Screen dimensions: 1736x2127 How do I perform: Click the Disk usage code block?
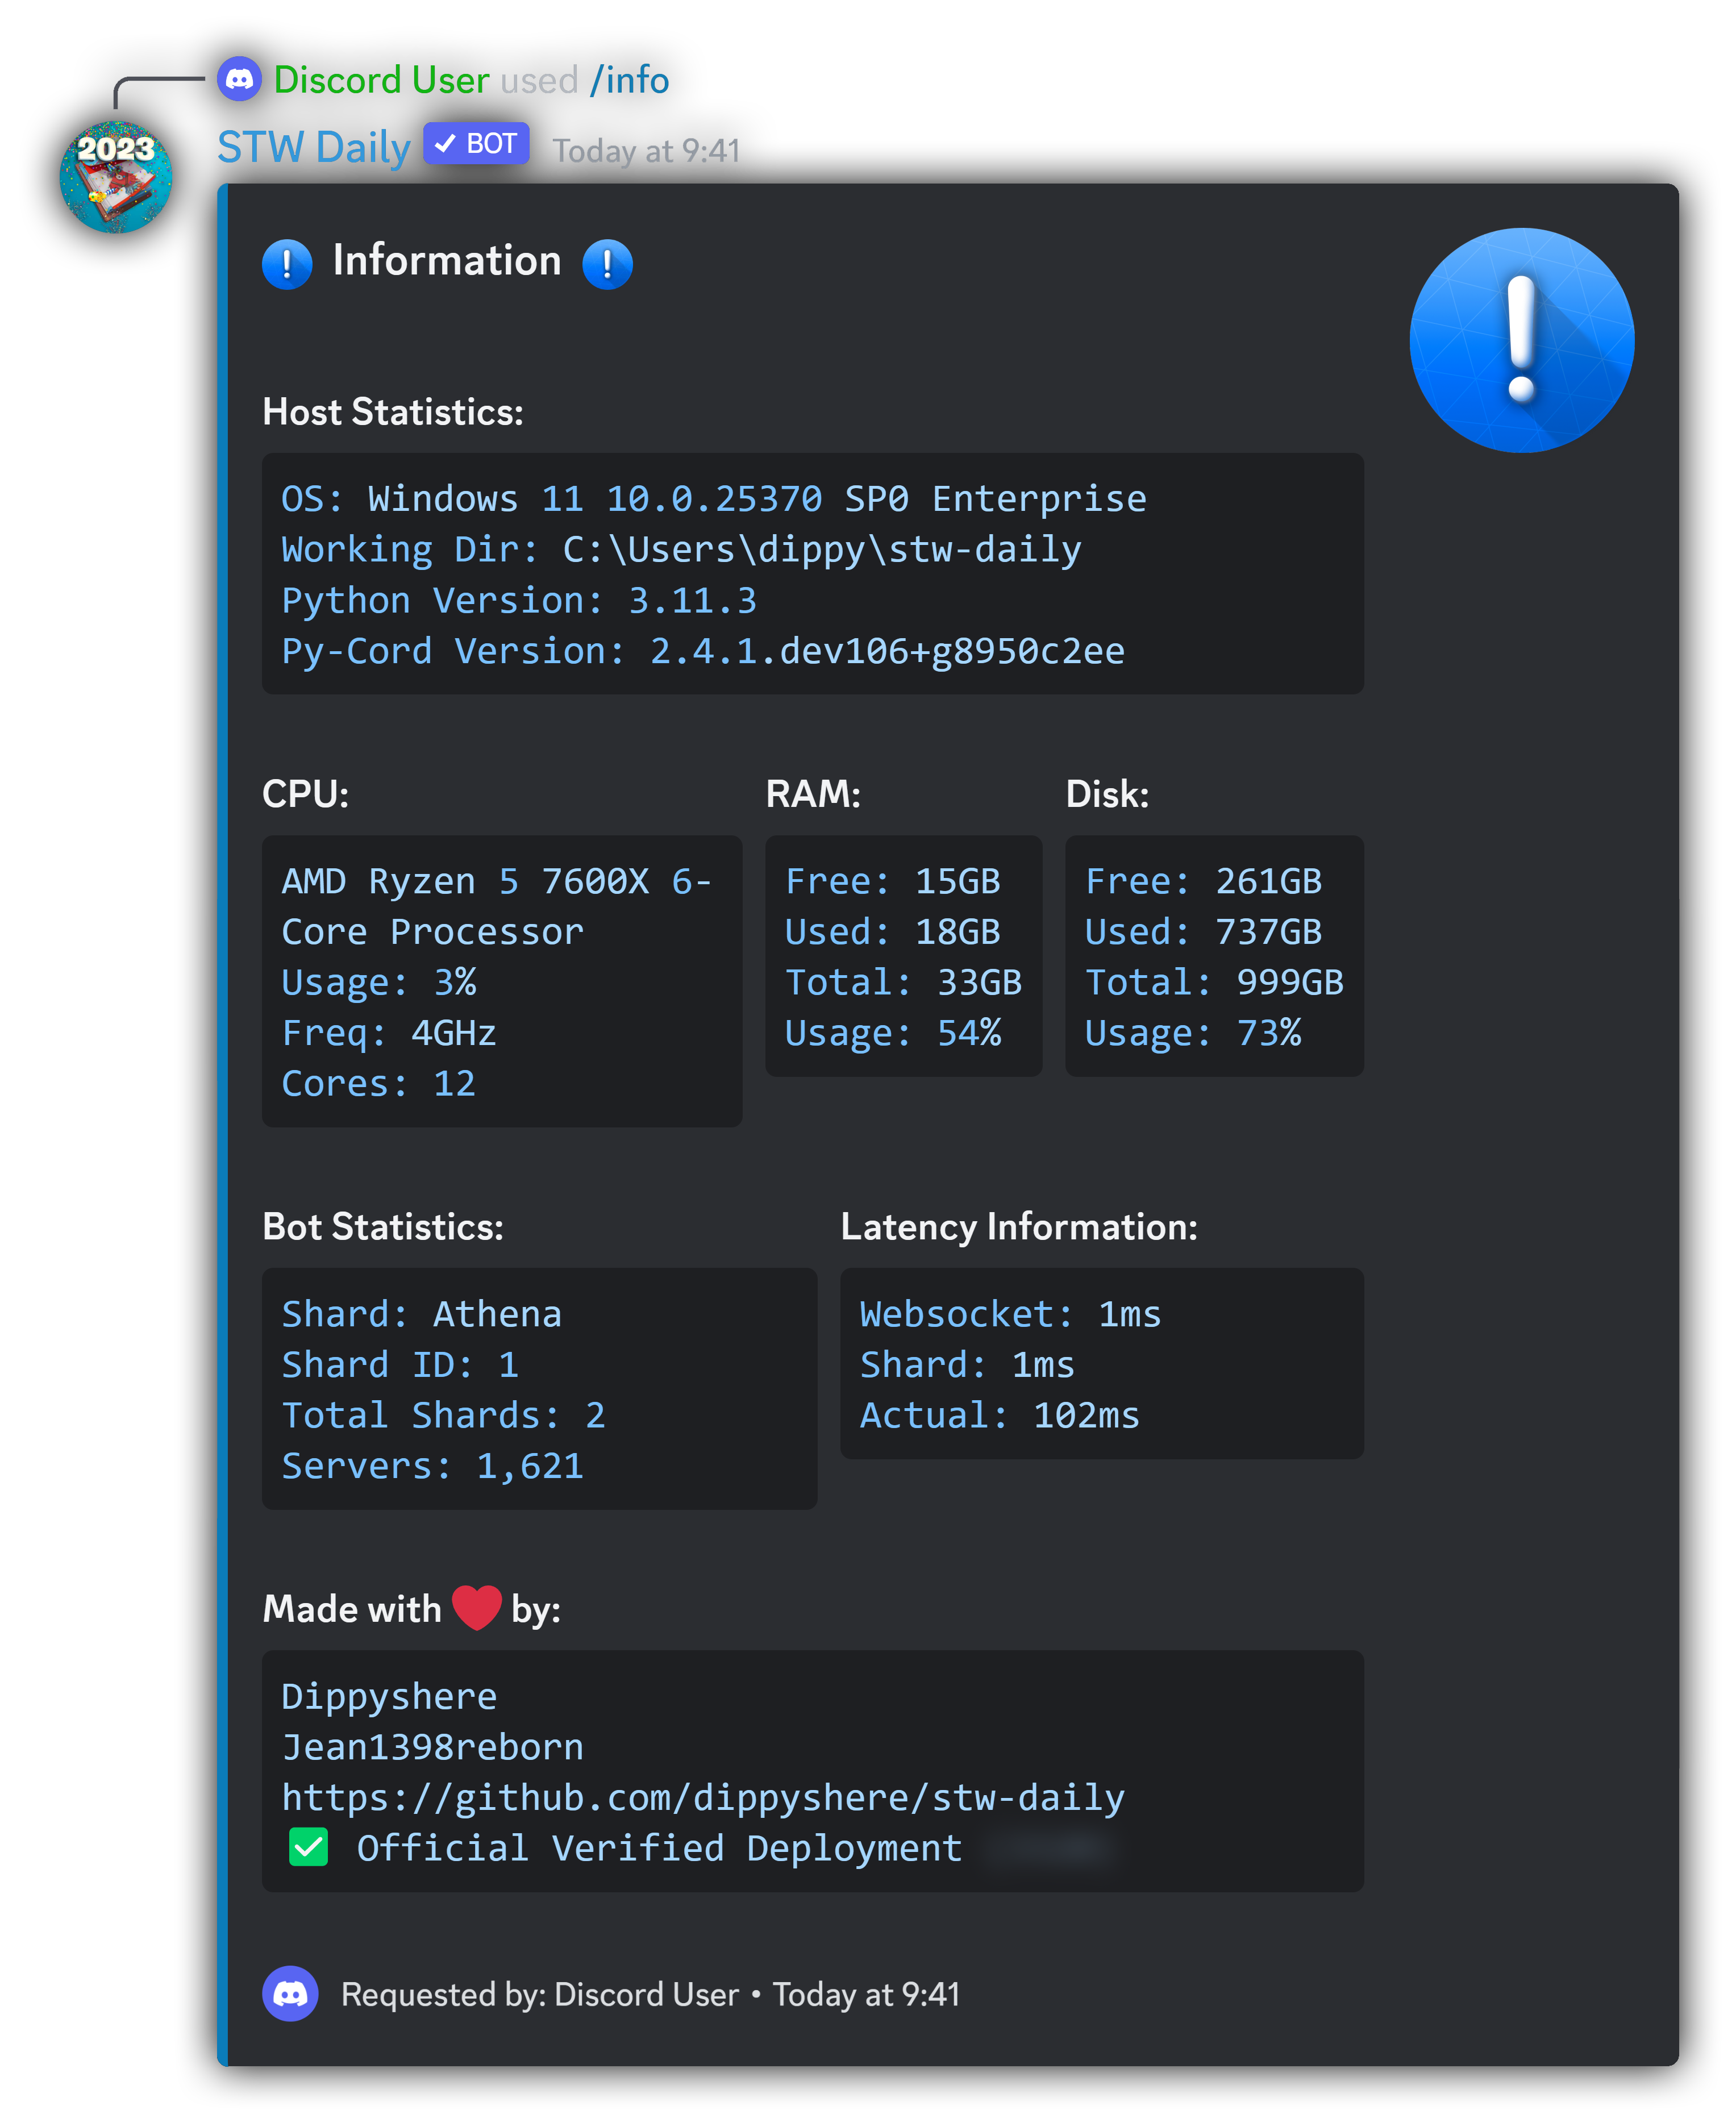pyautogui.click(x=1213, y=956)
